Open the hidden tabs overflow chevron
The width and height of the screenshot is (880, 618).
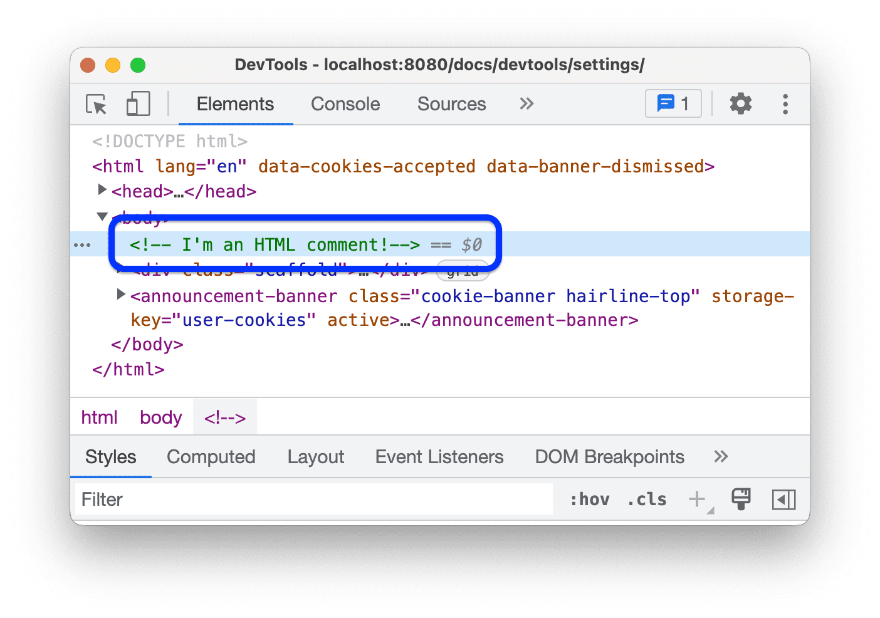(x=526, y=104)
